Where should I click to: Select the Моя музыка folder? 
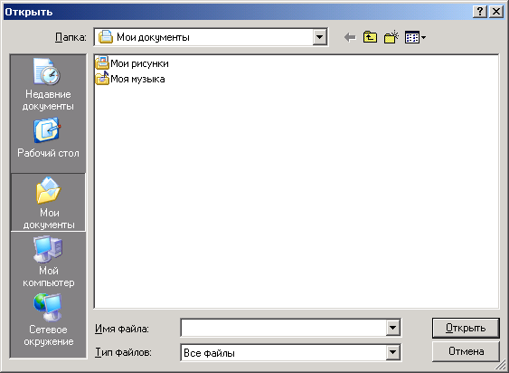pos(130,79)
